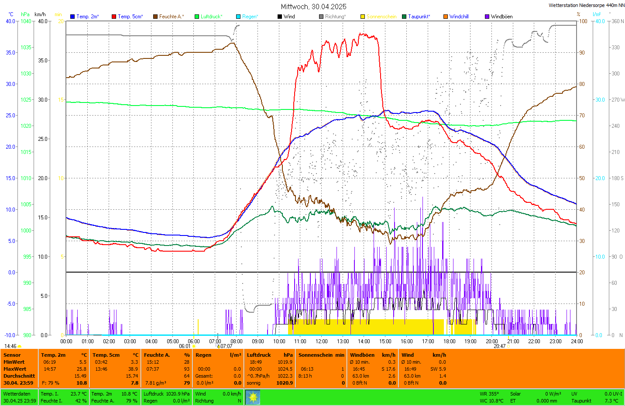The height and width of the screenshot is (406, 625).
Task: Click the purple Windböen legend square
Action: click(x=487, y=17)
